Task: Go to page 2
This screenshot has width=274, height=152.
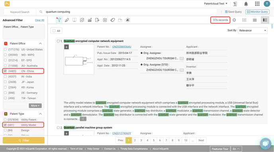Action: click(135, 140)
